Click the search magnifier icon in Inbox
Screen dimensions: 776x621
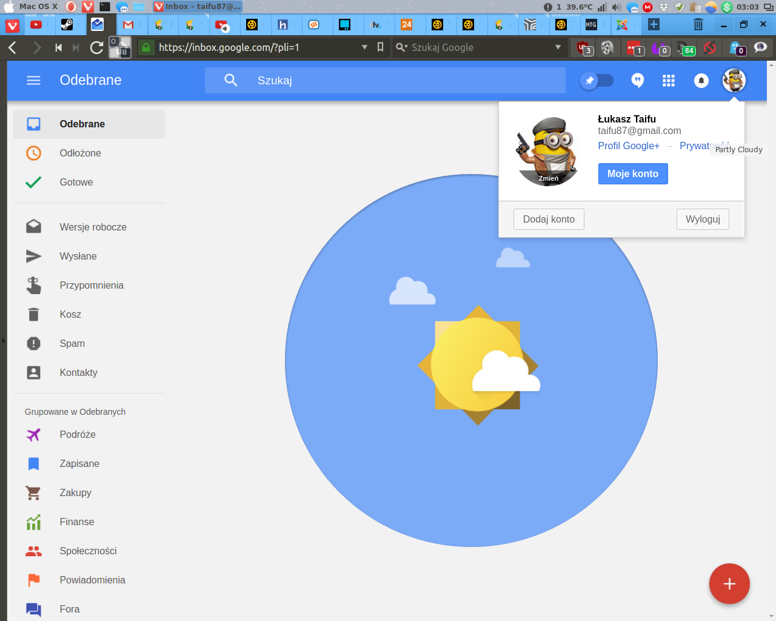(x=231, y=80)
